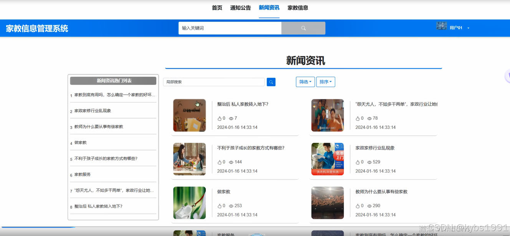The width and height of the screenshot is (510, 236).
Task: Click the eye view icon showing 290
Action: tap(369, 206)
